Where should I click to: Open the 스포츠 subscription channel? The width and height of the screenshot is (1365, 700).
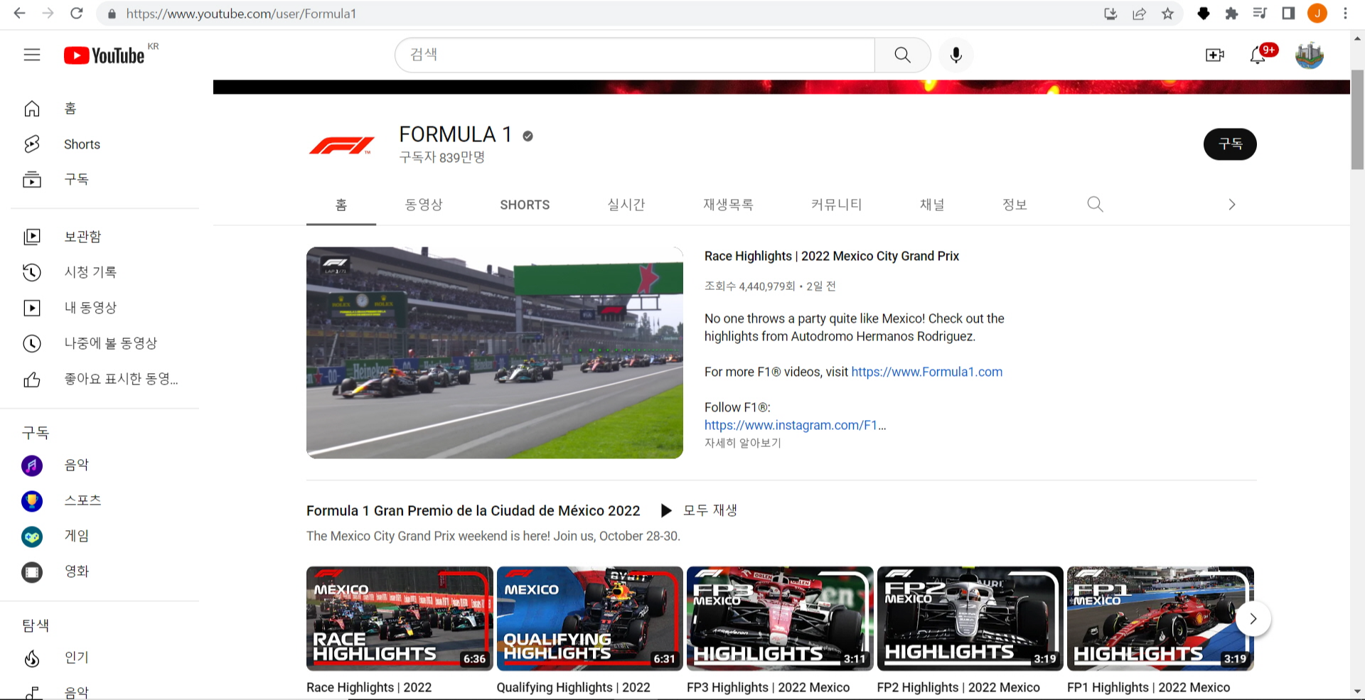pos(82,500)
